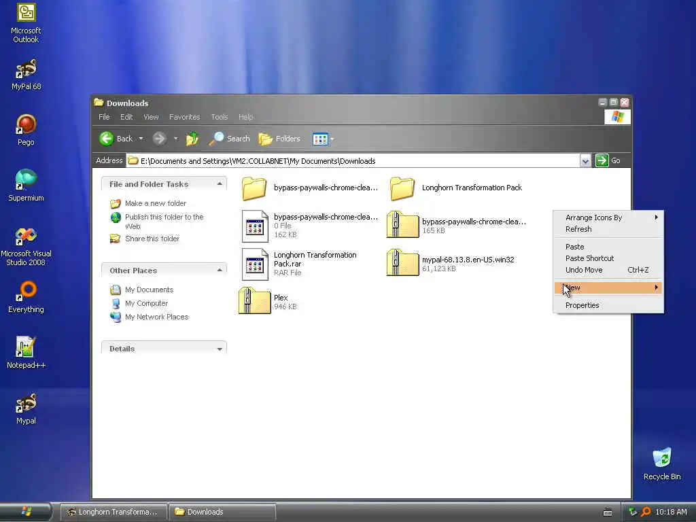
Task: Choose Refresh from context menu
Action: tap(608, 229)
